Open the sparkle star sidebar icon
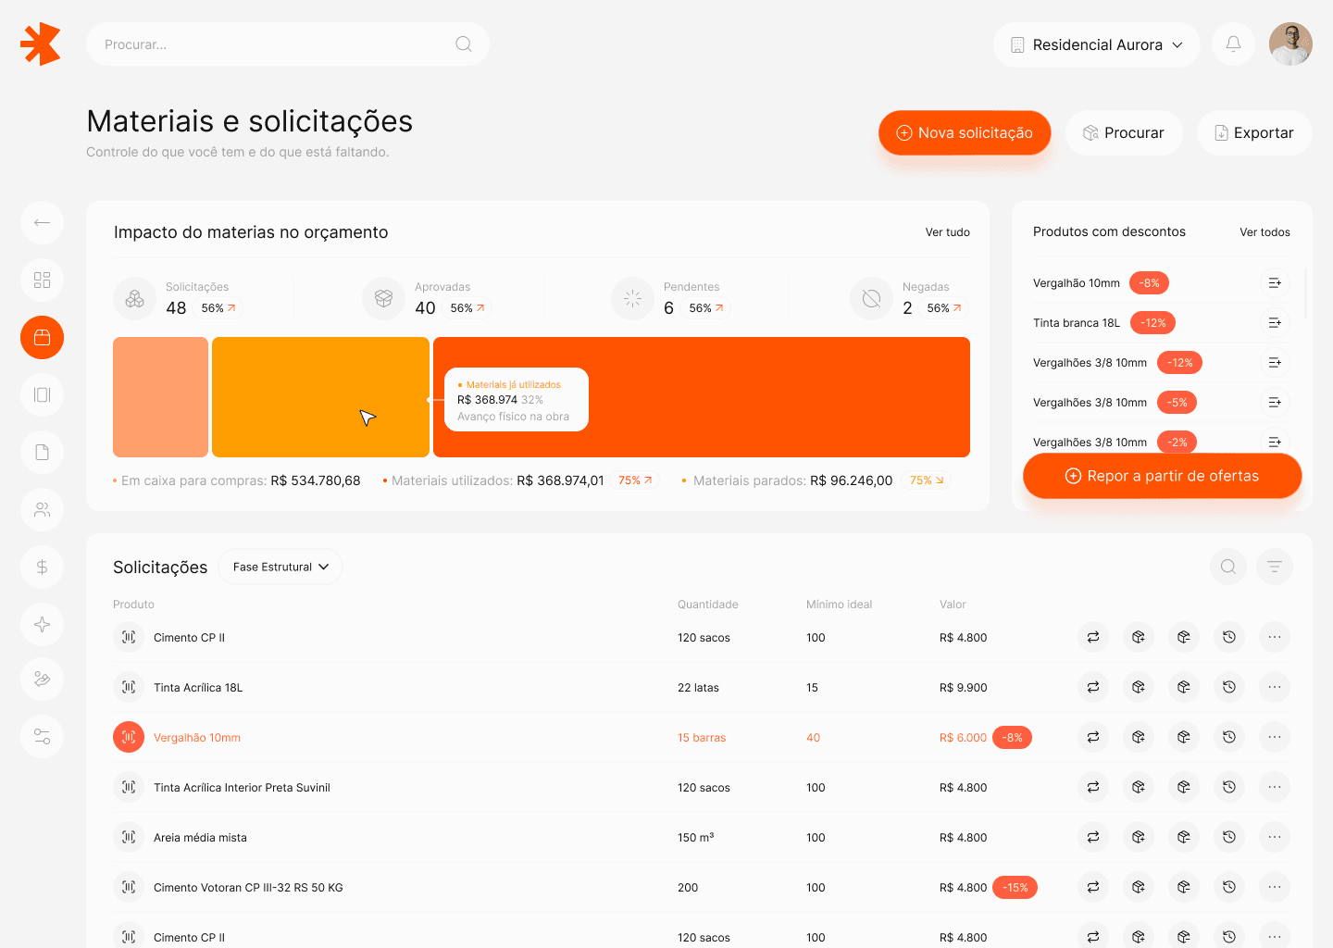Viewport: 1333px width, 948px height. (42, 624)
